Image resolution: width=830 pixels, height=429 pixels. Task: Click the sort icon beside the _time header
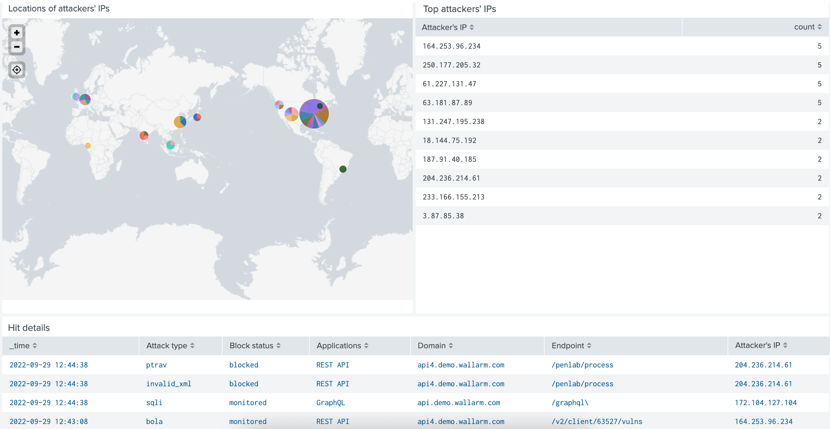tap(35, 346)
